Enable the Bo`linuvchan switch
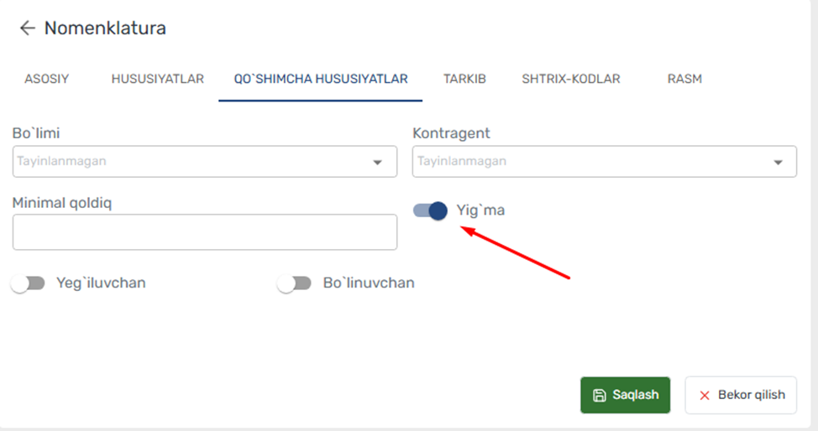Viewport: 818px width, 431px height. click(x=294, y=283)
